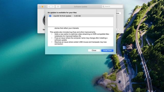Minimize the Software Update window
The image size is (164, 92).
[x=43, y=7]
